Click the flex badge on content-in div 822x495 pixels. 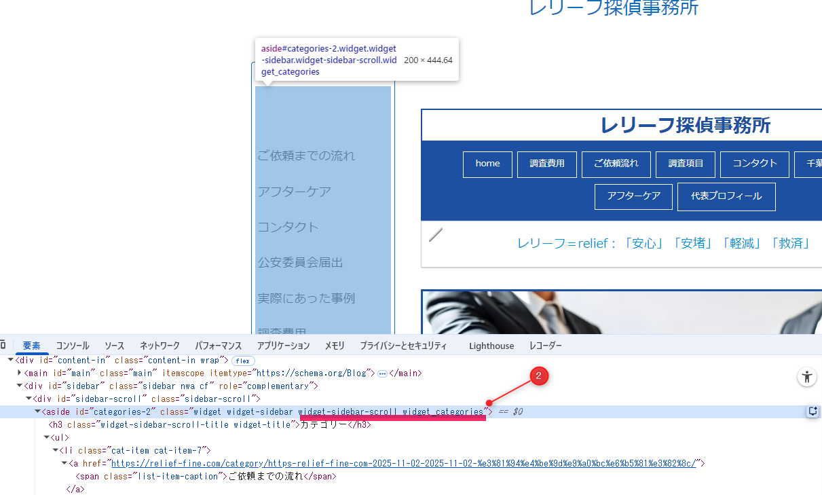(243, 361)
